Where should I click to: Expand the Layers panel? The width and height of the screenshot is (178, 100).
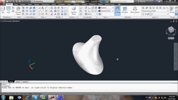click(155, 17)
